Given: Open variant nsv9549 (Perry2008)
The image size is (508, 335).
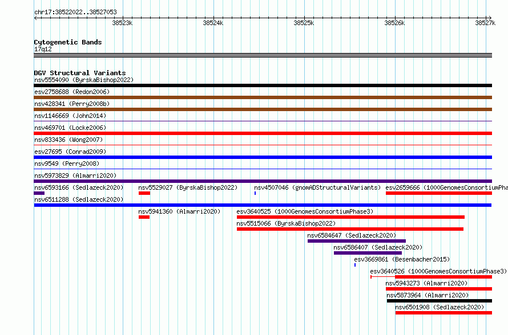Looking at the screenshot, I should pos(67,164).
